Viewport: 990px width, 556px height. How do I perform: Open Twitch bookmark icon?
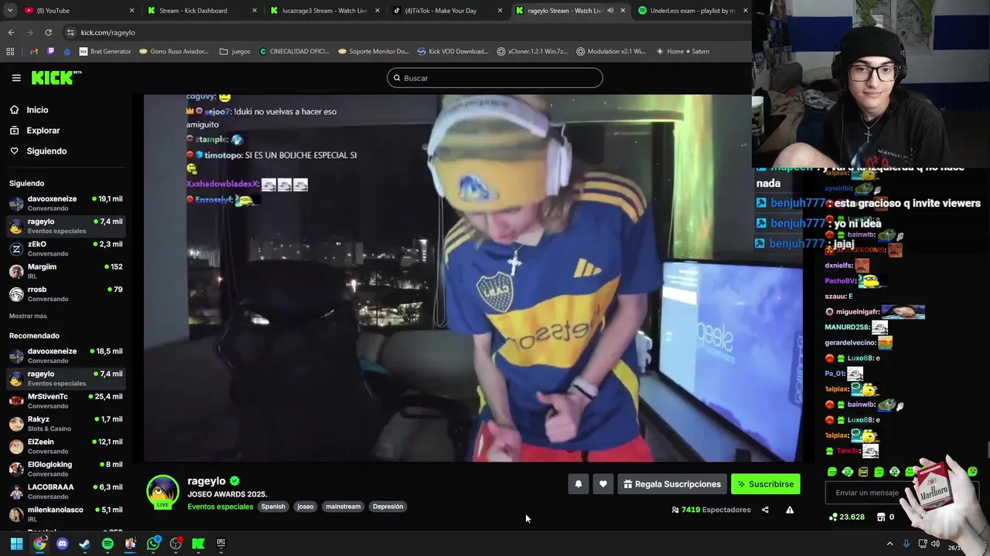click(51, 52)
